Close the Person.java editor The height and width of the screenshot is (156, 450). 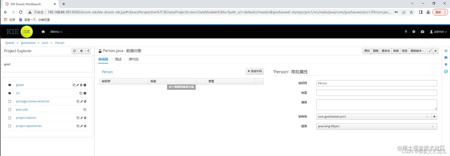[436, 51]
